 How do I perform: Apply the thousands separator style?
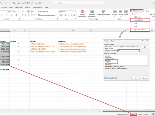[x=68, y=15]
